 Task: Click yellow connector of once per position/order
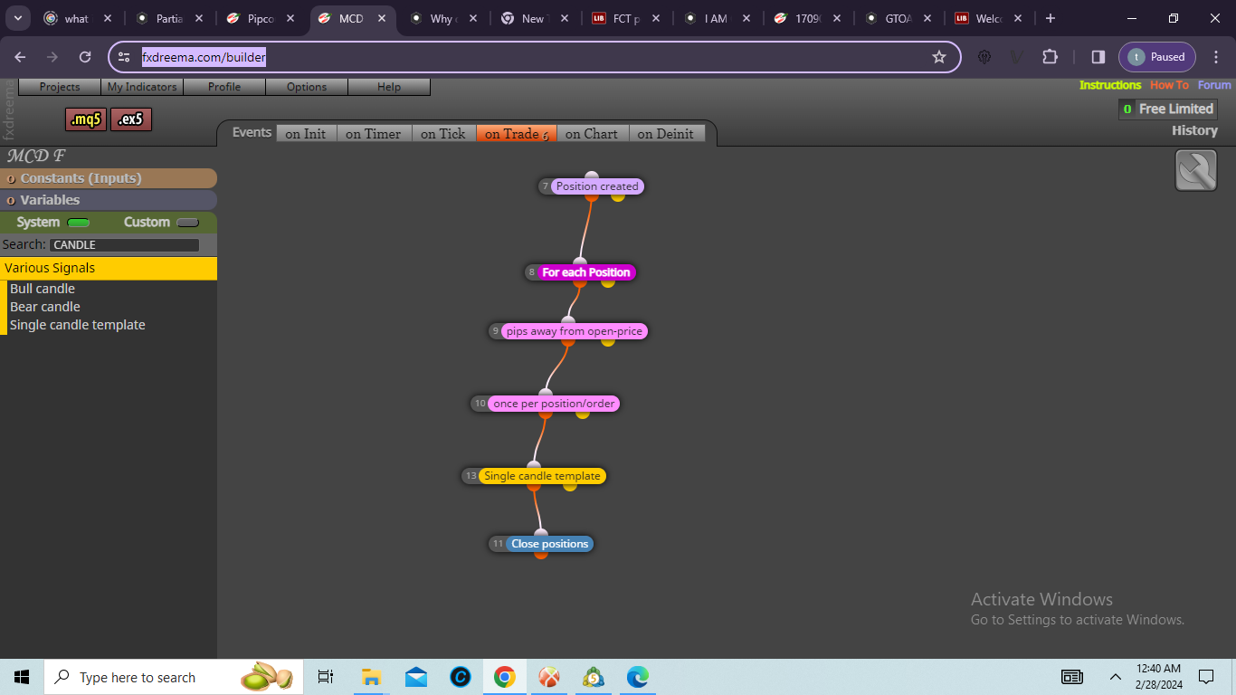click(x=583, y=414)
